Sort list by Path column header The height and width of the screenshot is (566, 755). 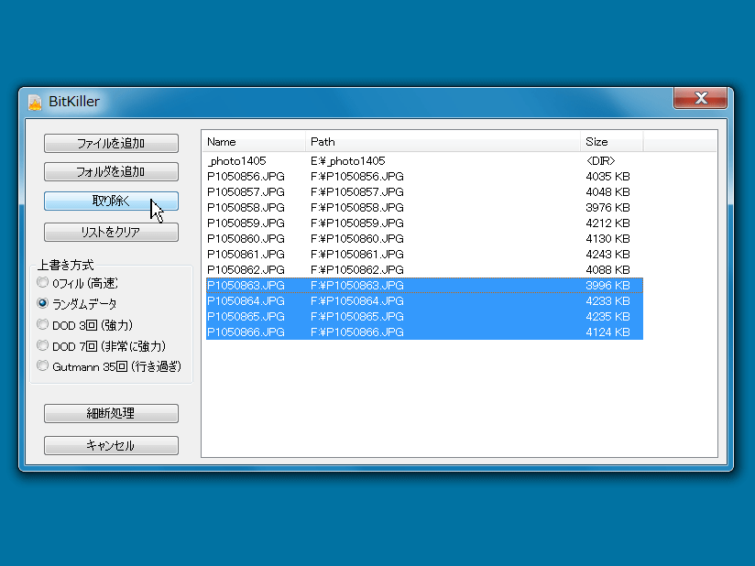(x=443, y=142)
